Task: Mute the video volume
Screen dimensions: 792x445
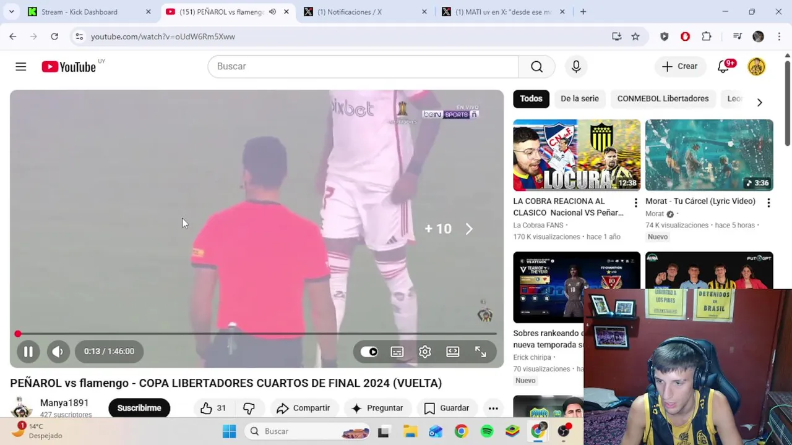Action: coord(58,352)
